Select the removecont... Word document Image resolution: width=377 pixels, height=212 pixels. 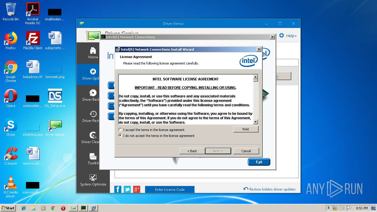coord(33,156)
